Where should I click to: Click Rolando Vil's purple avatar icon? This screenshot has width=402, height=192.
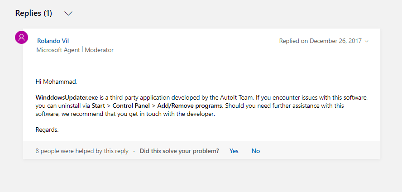[21, 38]
